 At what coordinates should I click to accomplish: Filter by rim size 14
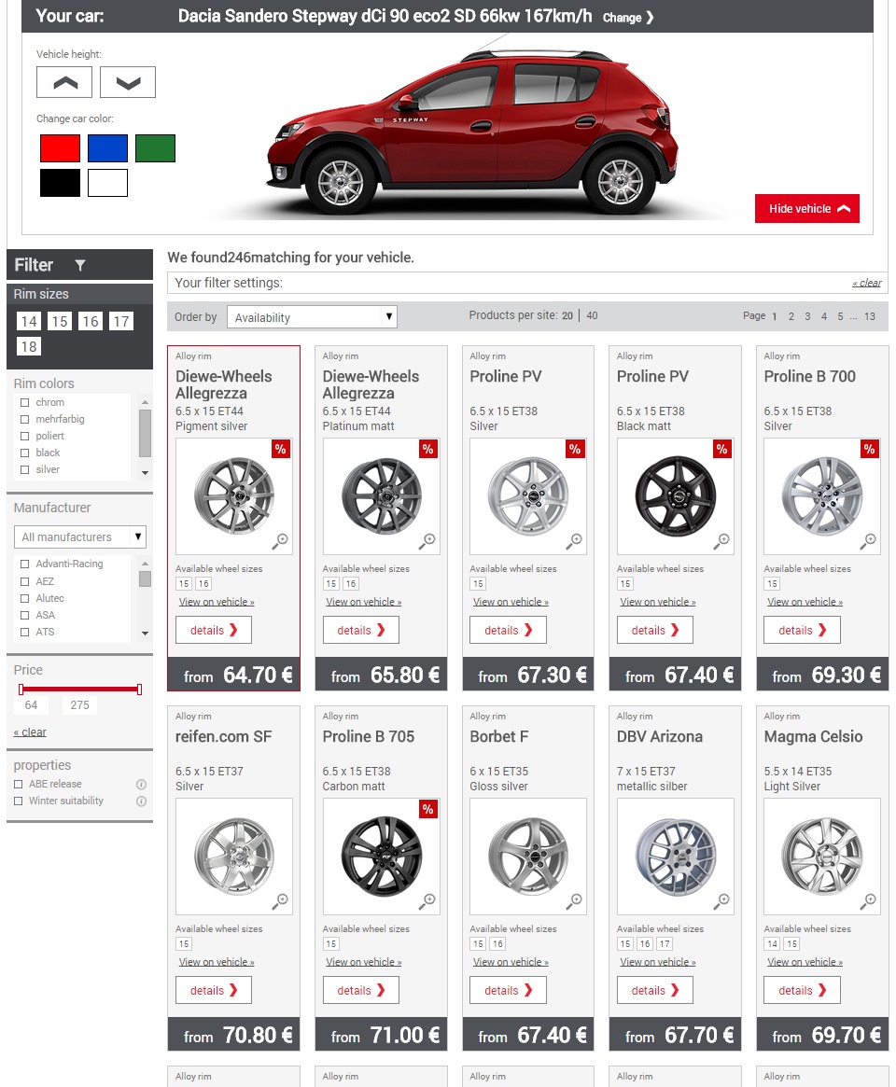pos(29,321)
